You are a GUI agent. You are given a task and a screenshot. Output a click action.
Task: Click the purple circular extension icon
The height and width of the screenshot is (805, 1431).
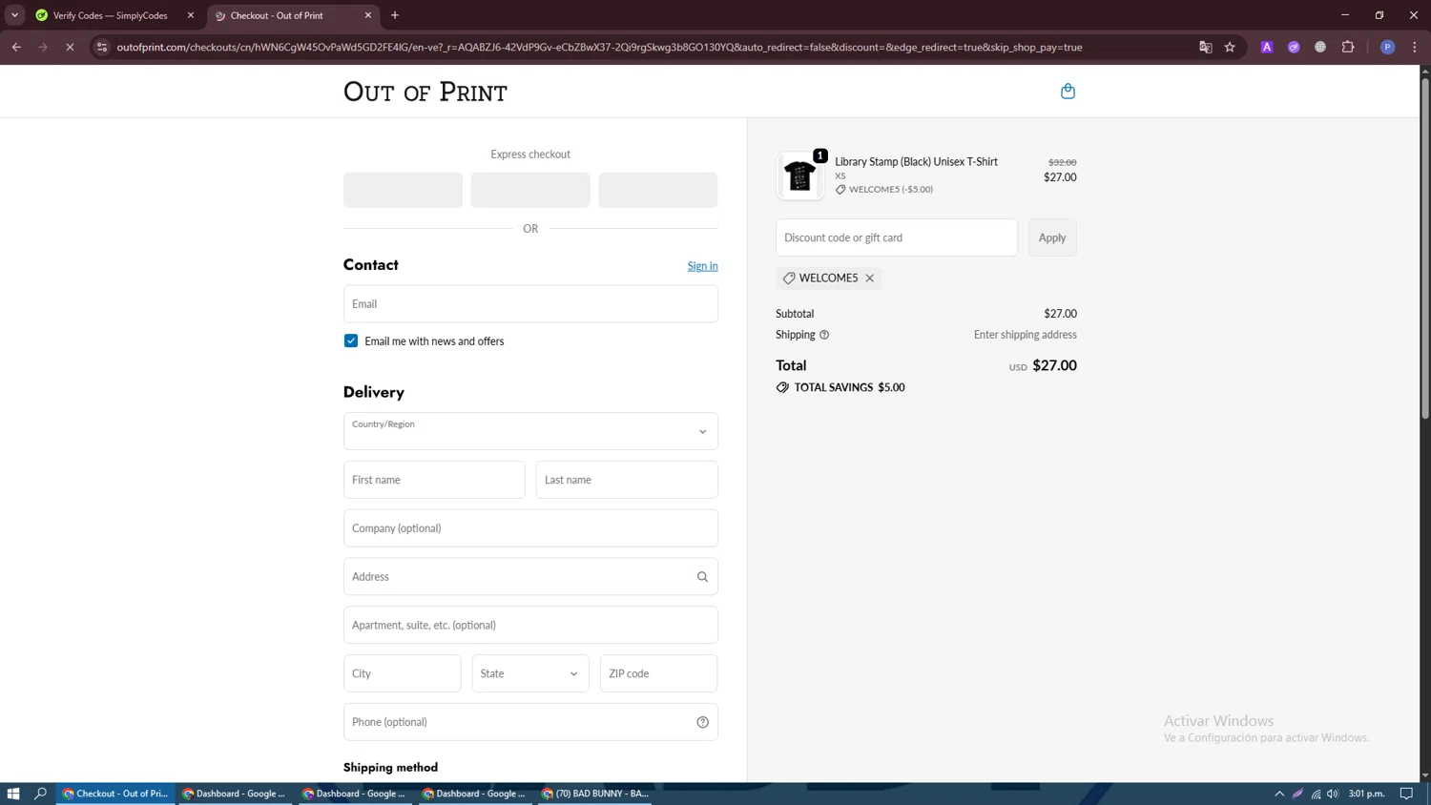(1294, 47)
